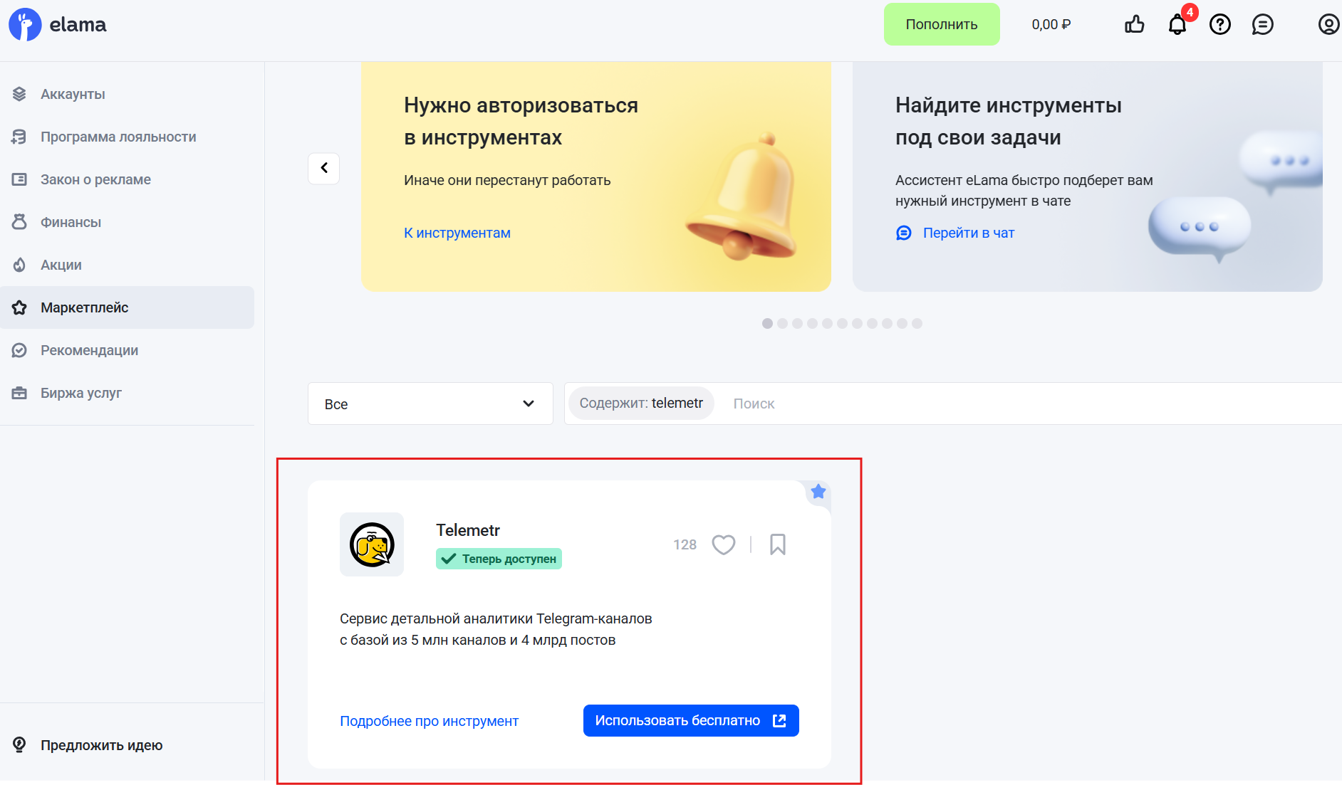Click the elama logo in the header
Image resolution: width=1342 pixels, height=785 pixels.
point(57,25)
